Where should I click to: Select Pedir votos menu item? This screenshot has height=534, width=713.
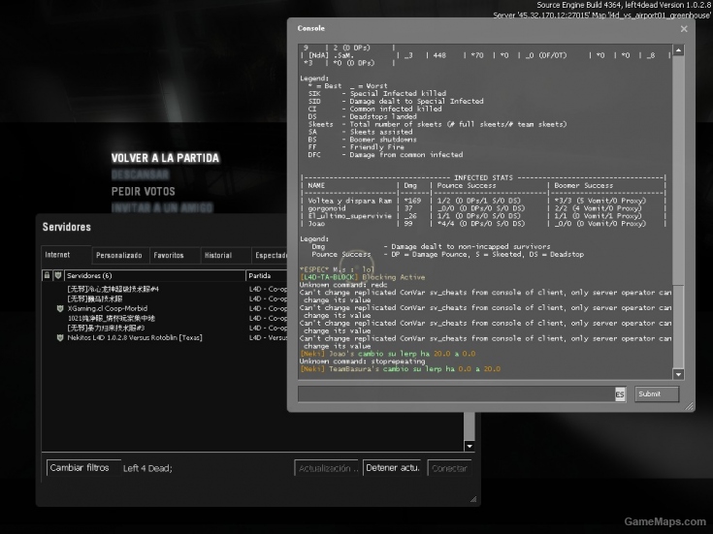pyautogui.click(x=144, y=191)
